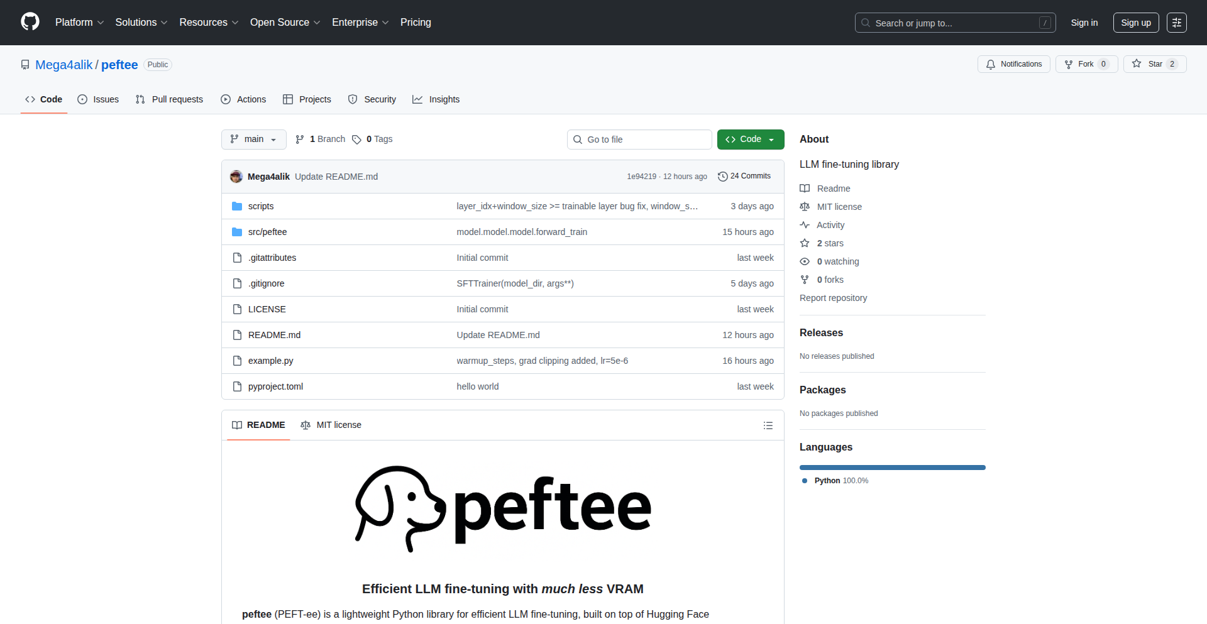Open commit hash 1e94219
Viewport: 1207px width, 624px height.
click(641, 177)
